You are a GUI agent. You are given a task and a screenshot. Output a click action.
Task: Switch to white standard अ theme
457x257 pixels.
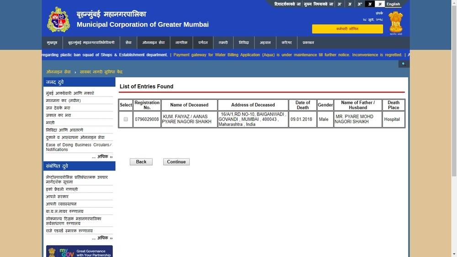379,4
